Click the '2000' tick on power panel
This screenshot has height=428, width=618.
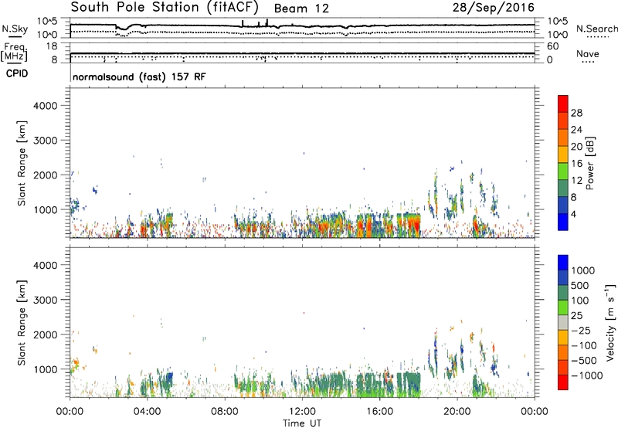45,175
